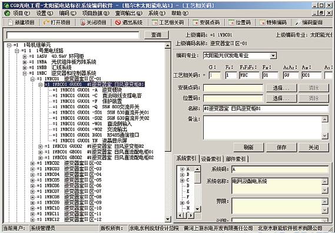
Task: Click the 查询 search button
Action: coord(157,35)
